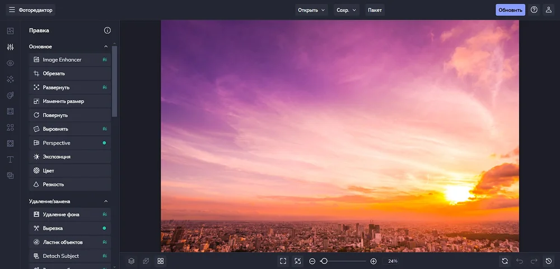Open the Text tool in sidebar
The width and height of the screenshot is (560, 269).
click(x=10, y=159)
